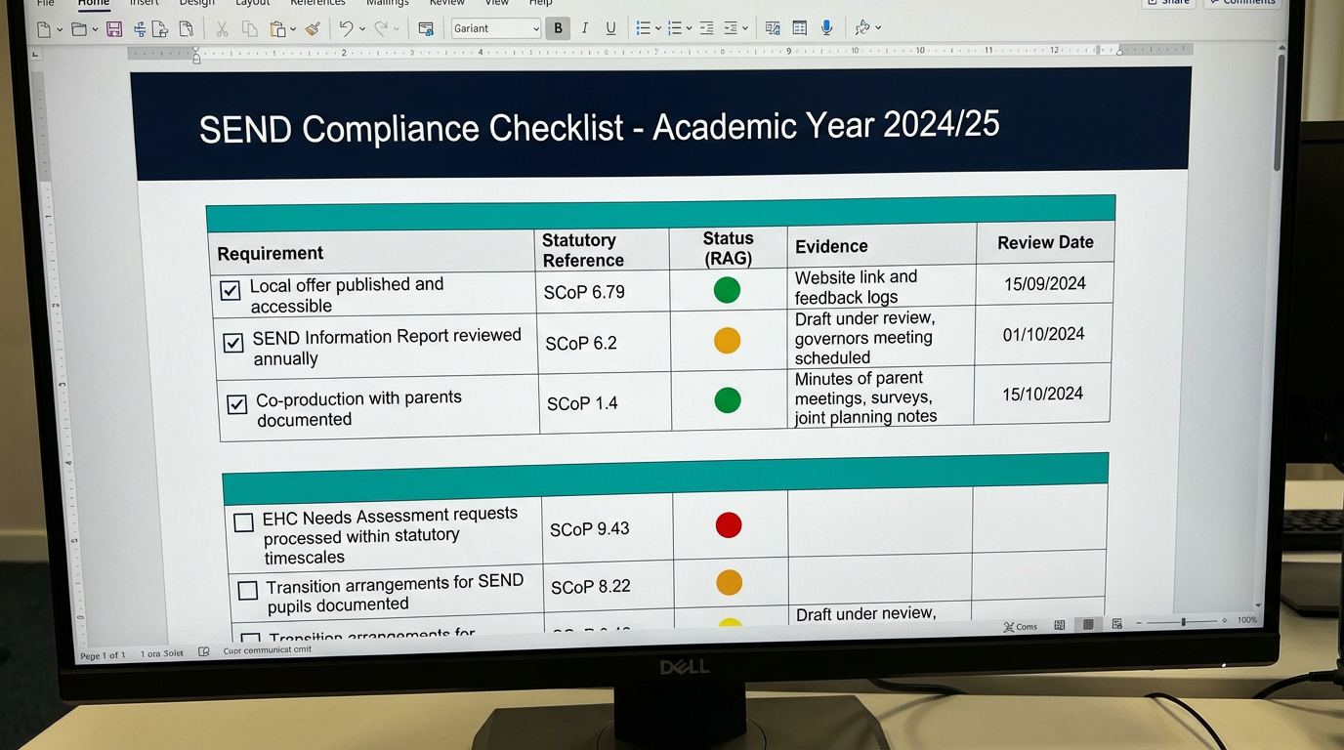This screenshot has height=750, width=1344.
Task: Open the numbered list style dropdown
Action: [689, 28]
